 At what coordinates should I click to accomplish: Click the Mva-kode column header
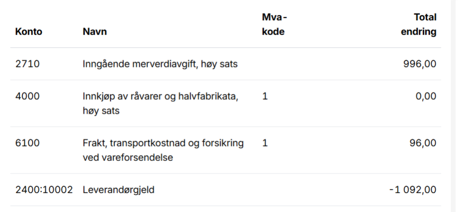273,24
